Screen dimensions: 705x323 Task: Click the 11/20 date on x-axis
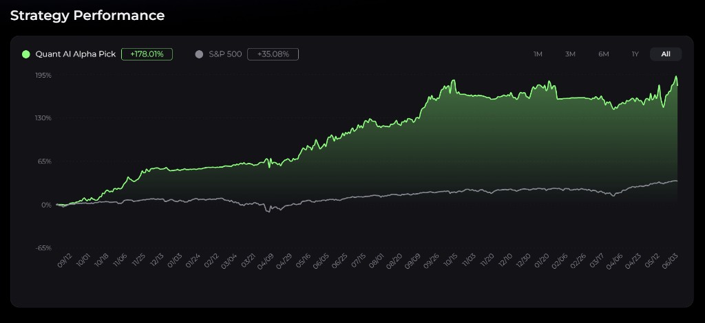487,261
